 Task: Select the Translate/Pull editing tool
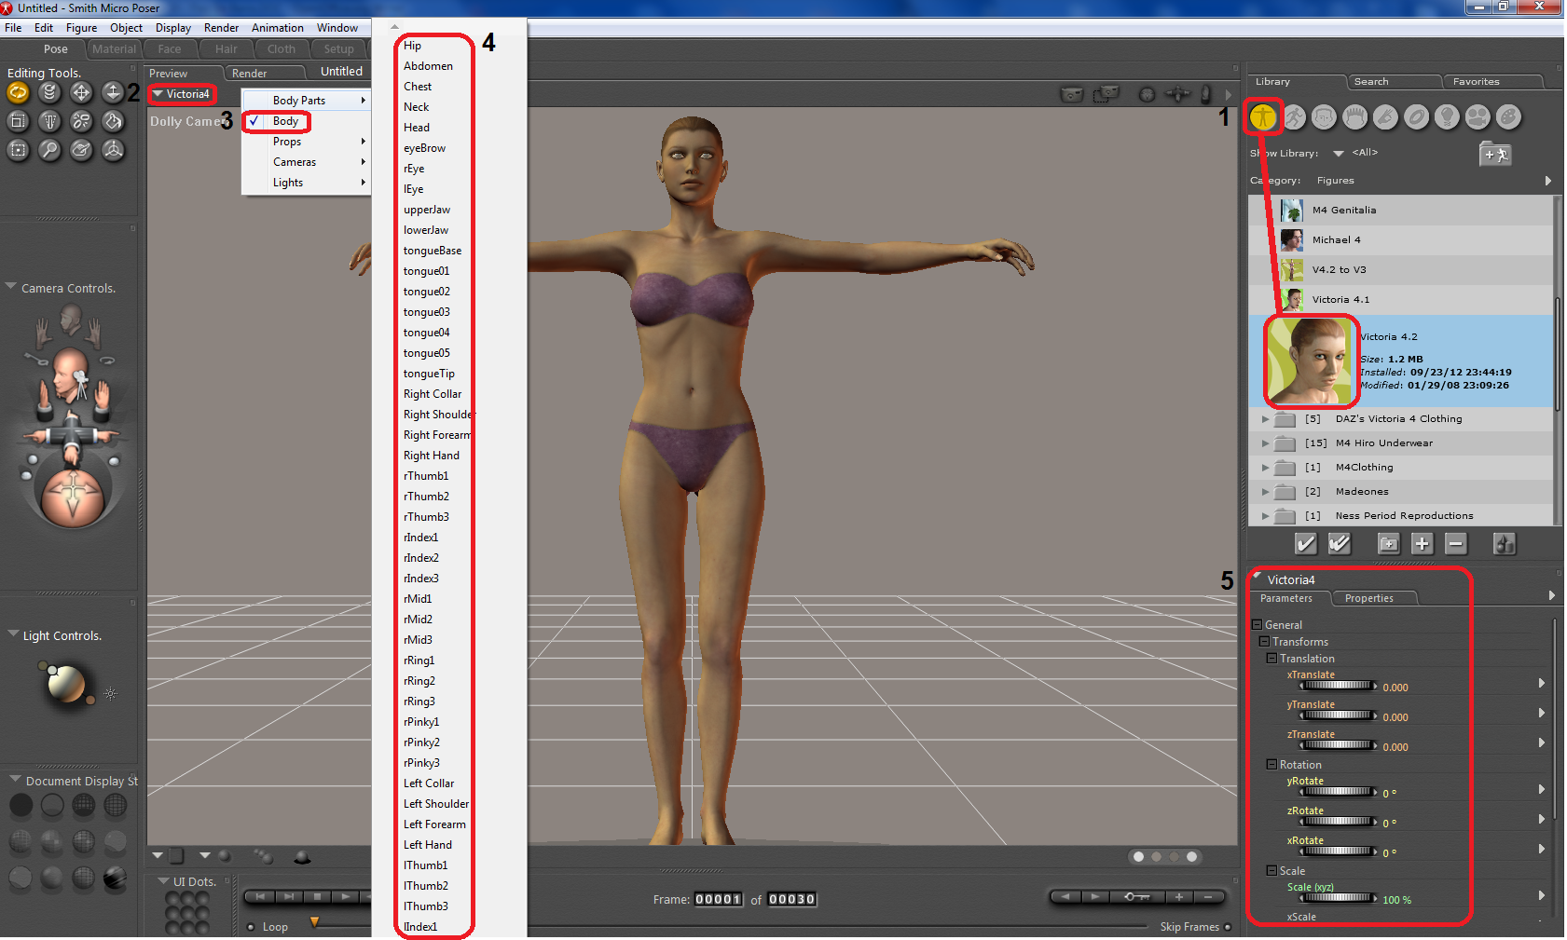point(81,92)
